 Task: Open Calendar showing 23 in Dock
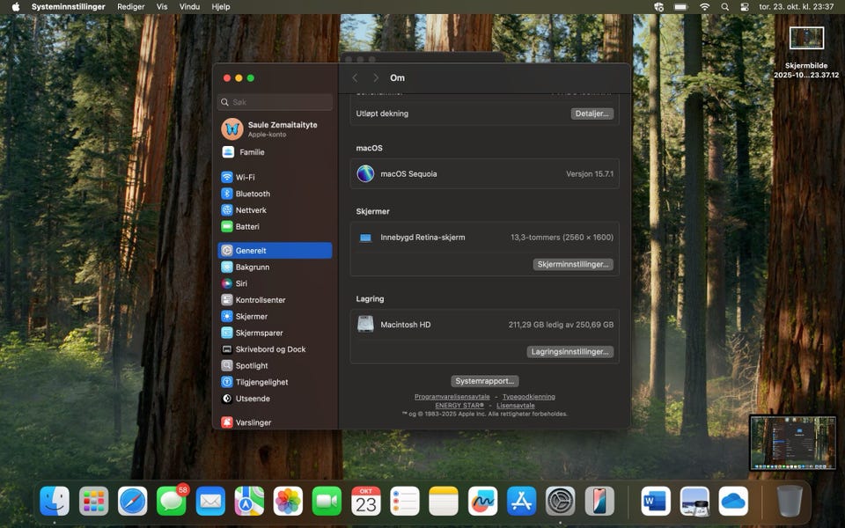coord(366,501)
